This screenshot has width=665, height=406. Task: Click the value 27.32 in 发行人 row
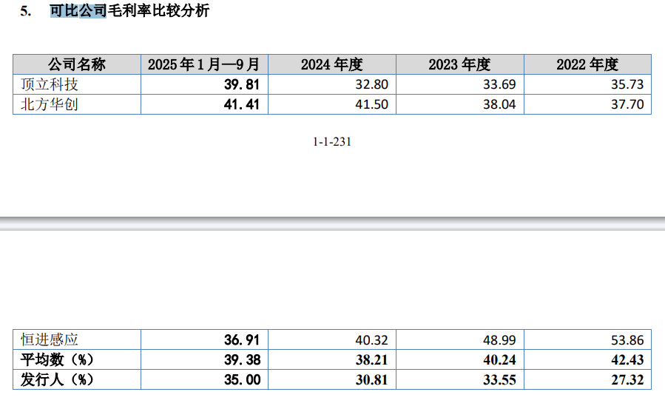pyautogui.click(x=627, y=380)
